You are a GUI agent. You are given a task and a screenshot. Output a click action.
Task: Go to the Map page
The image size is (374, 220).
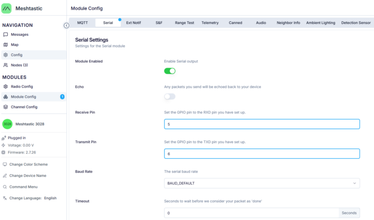click(x=34, y=45)
